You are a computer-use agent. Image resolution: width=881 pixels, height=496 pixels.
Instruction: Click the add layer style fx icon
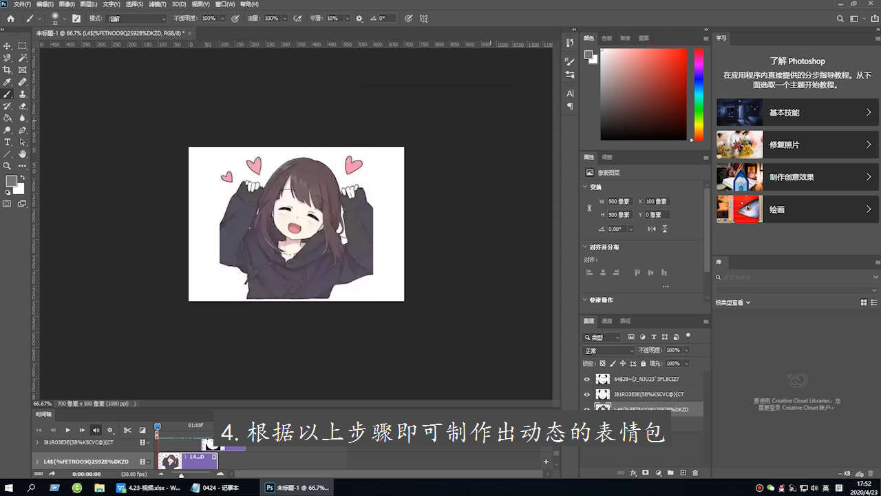[x=633, y=473]
